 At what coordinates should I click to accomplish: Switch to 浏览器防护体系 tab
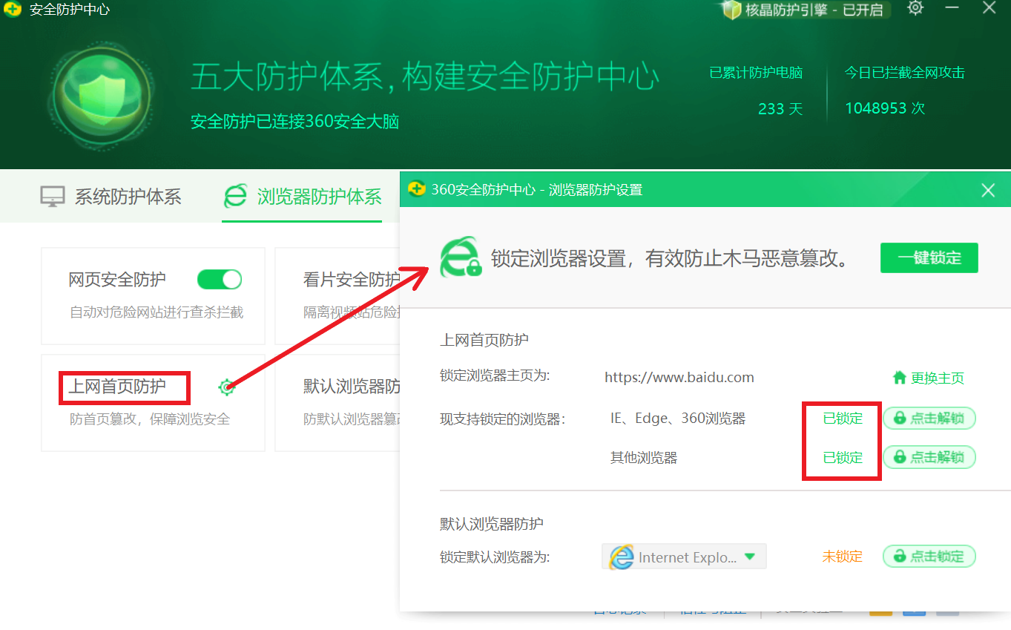tap(303, 197)
